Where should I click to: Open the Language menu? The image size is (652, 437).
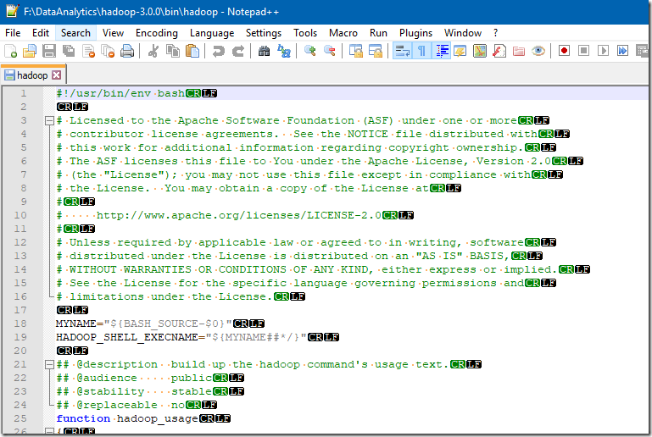pos(212,33)
